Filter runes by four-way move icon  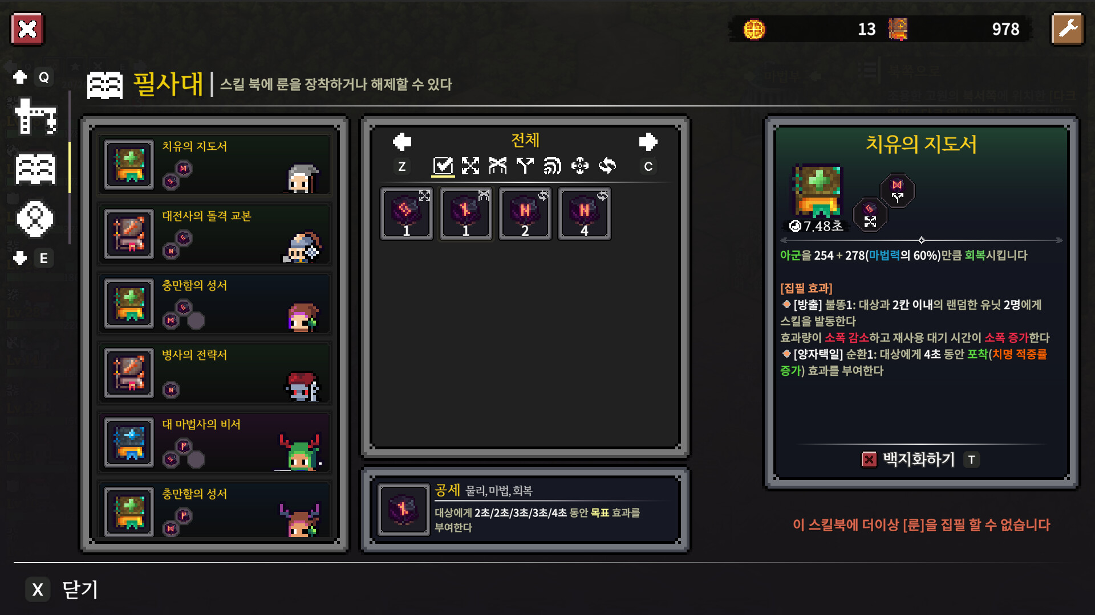coord(580,166)
